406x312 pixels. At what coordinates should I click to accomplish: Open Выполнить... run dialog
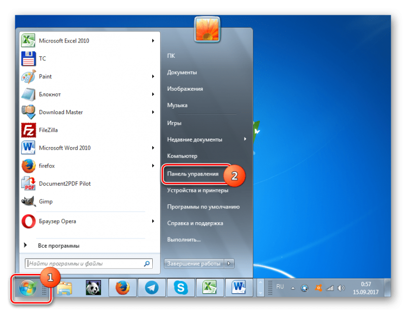pos(184,239)
